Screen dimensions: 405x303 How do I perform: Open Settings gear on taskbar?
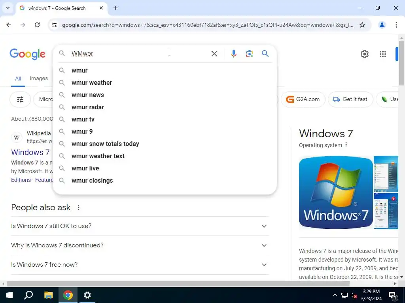point(87,295)
